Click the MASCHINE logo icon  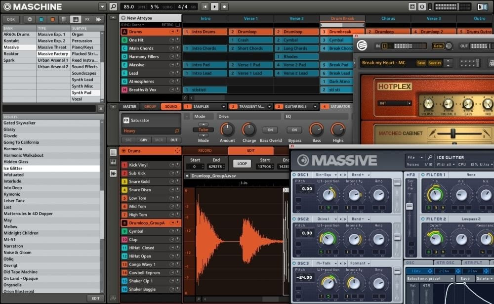[6, 6]
